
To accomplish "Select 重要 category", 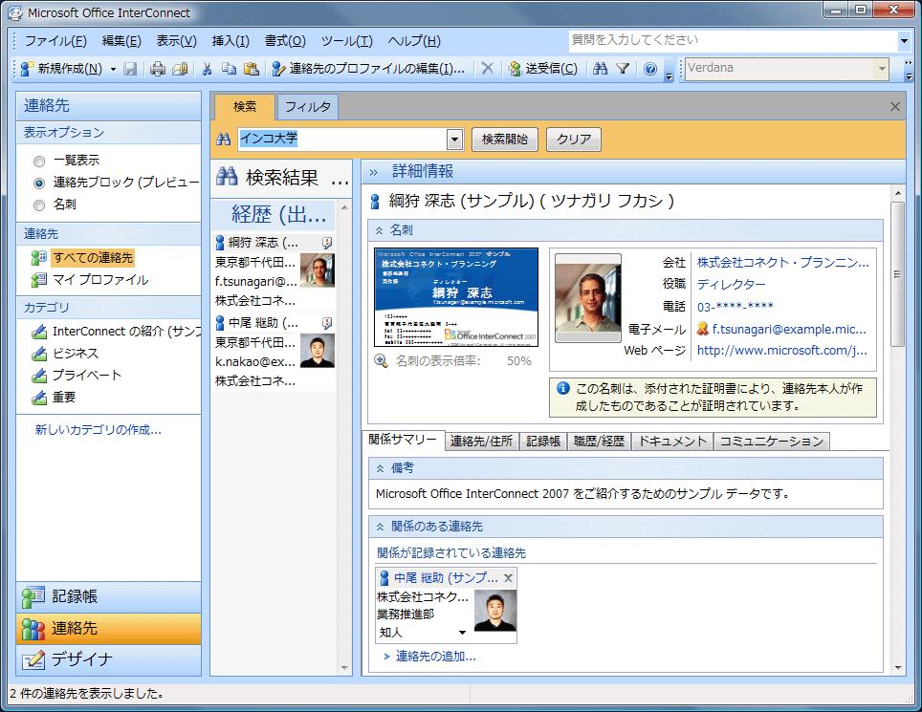I will click(63, 398).
